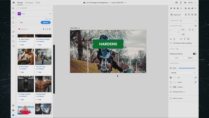The width and height of the screenshot is (209, 118).
Task: Click the flip horizontally icon
Action: click(171, 39)
